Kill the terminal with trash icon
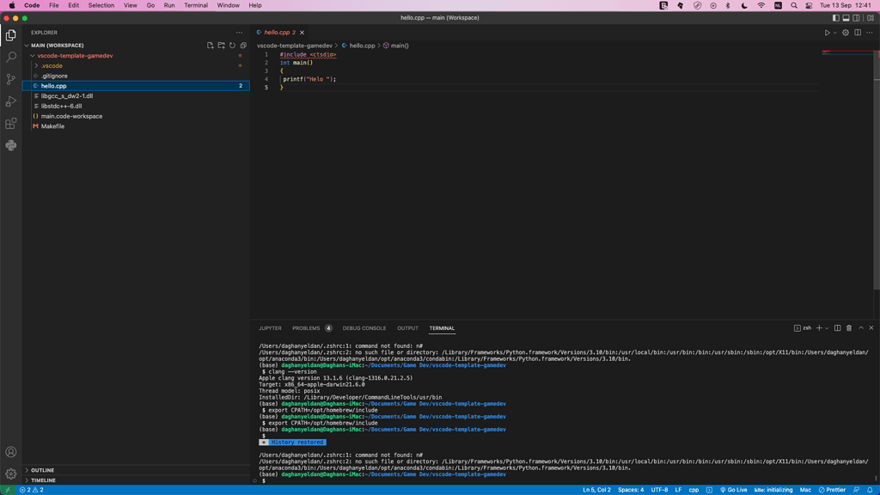 click(848, 327)
